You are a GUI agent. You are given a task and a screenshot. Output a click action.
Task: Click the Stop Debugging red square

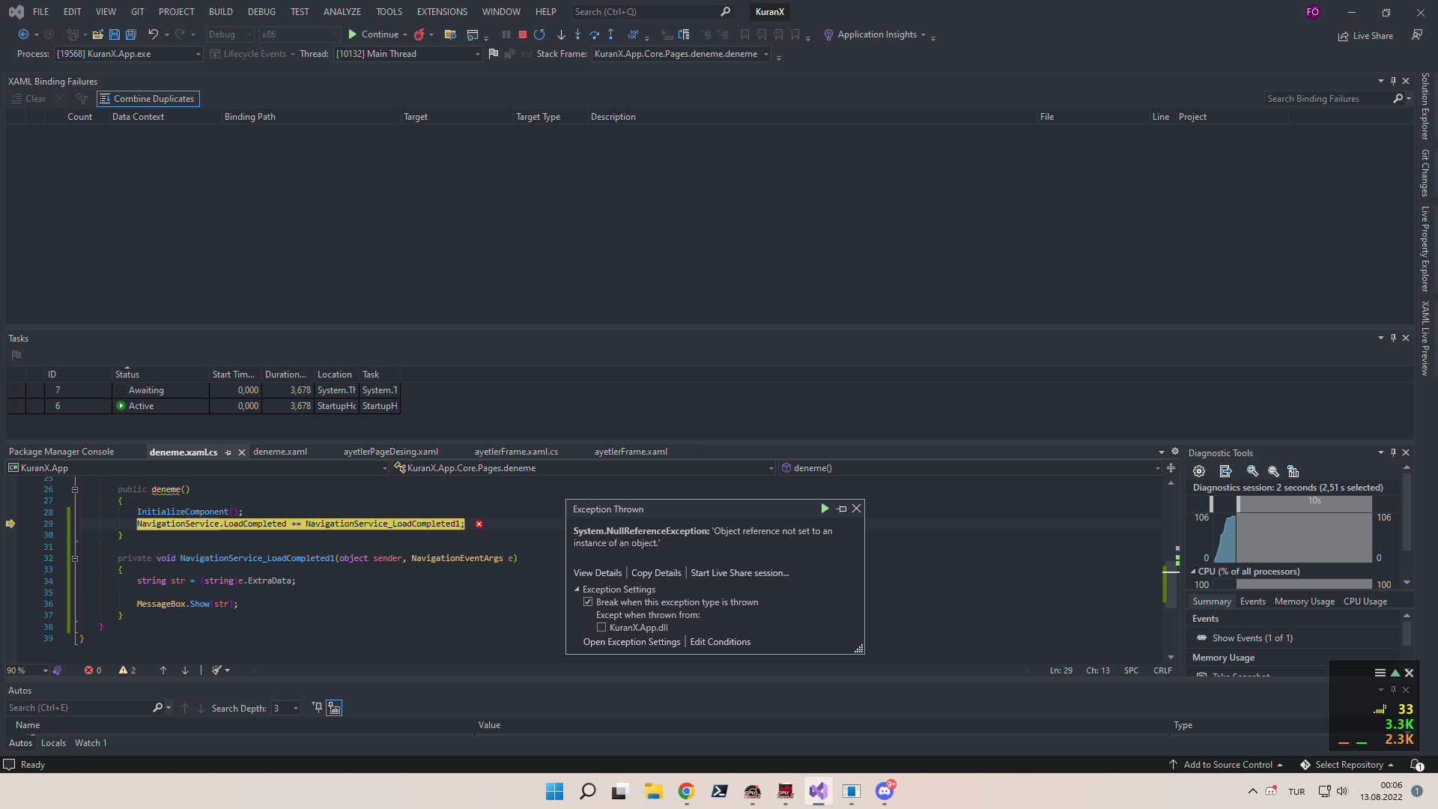(523, 34)
